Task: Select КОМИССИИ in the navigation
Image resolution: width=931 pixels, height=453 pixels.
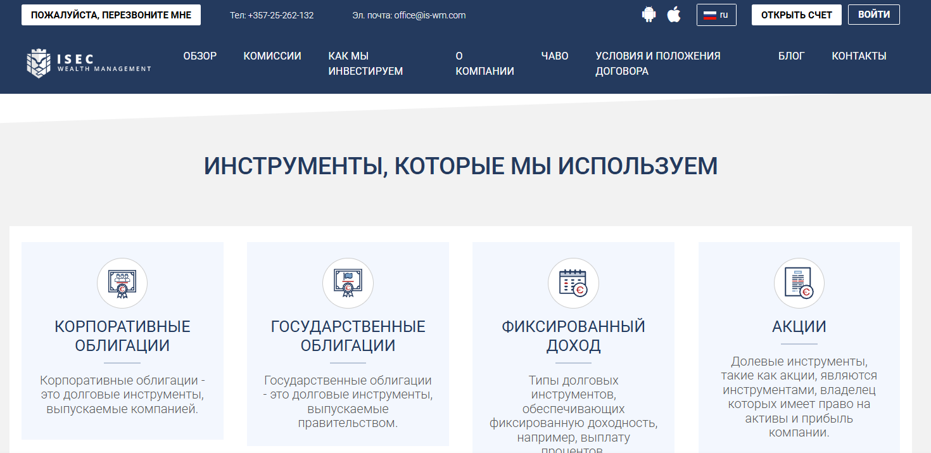Action: click(x=272, y=56)
